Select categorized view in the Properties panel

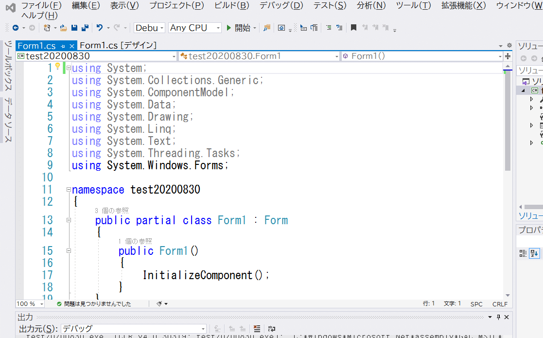click(523, 253)
